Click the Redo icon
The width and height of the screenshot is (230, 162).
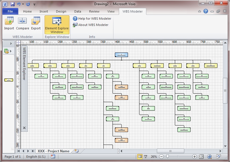[28, 4]
